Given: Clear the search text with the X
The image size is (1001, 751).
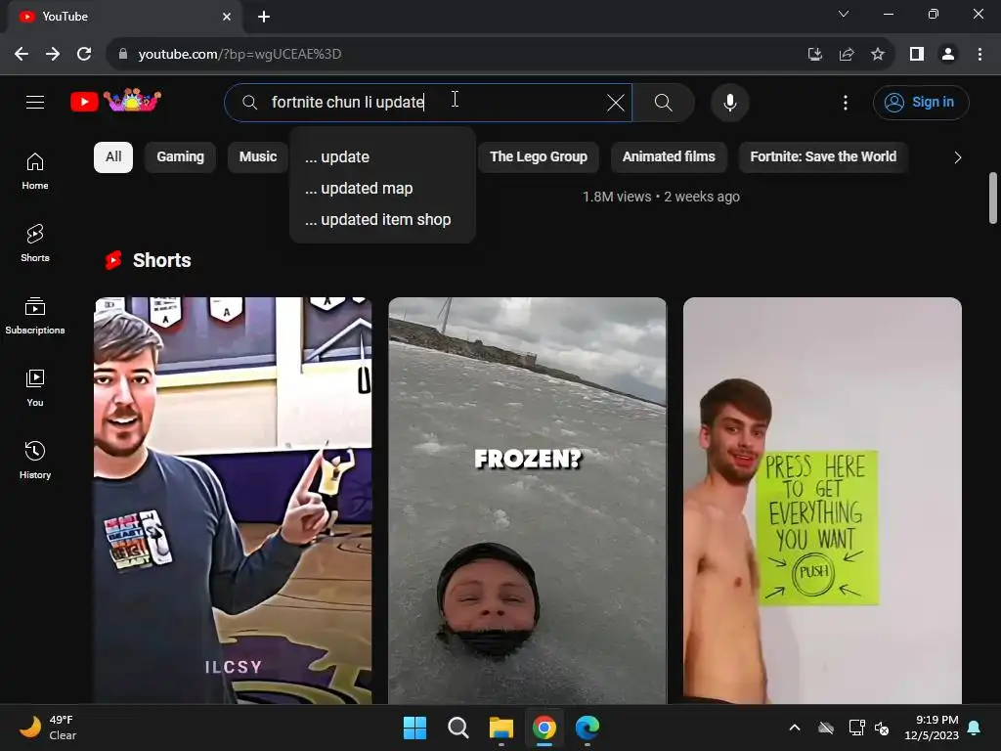Looking at the screenshot, I should [616, 102].
